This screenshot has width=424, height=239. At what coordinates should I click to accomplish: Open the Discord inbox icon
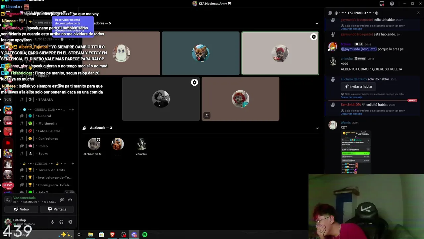point(382,4)
